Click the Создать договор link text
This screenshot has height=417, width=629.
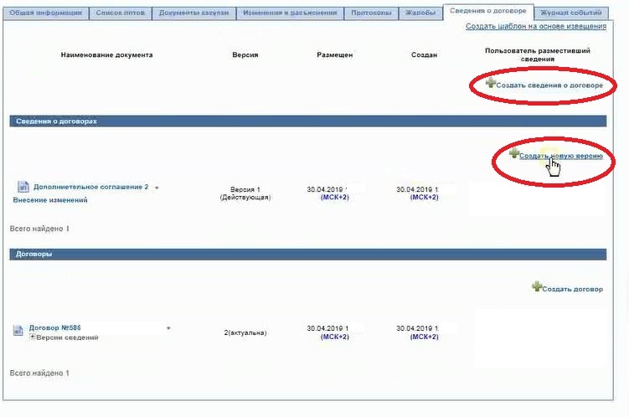tap(572, 289)
